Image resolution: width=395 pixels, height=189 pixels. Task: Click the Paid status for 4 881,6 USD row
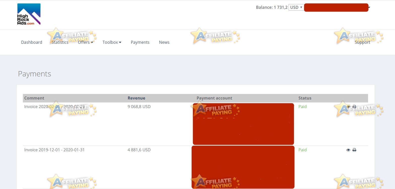[302, 150]
